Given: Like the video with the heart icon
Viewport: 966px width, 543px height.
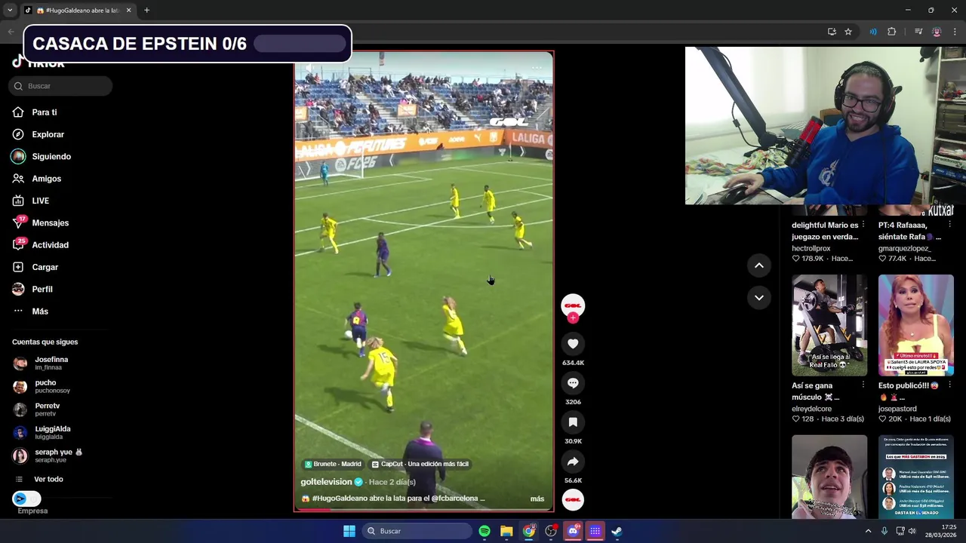Looking at the screenshot, I should [573, 344].
